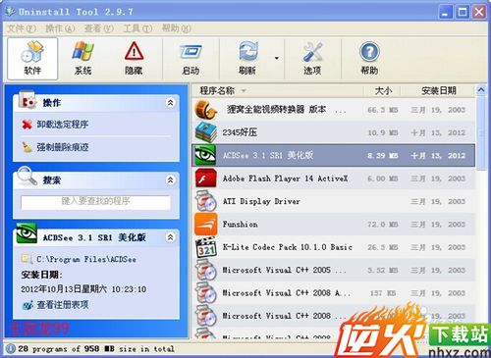Select the Funshion program row

pyautogui.click(x=333, y=224)
